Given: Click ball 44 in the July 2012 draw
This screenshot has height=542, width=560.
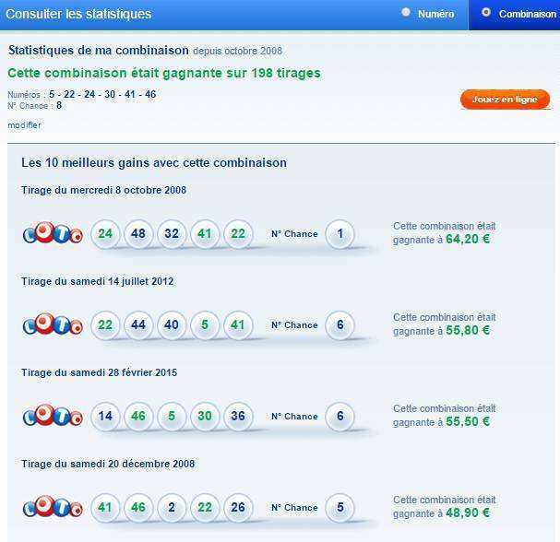Looking at the screenshot, I should tap(138, 325).
